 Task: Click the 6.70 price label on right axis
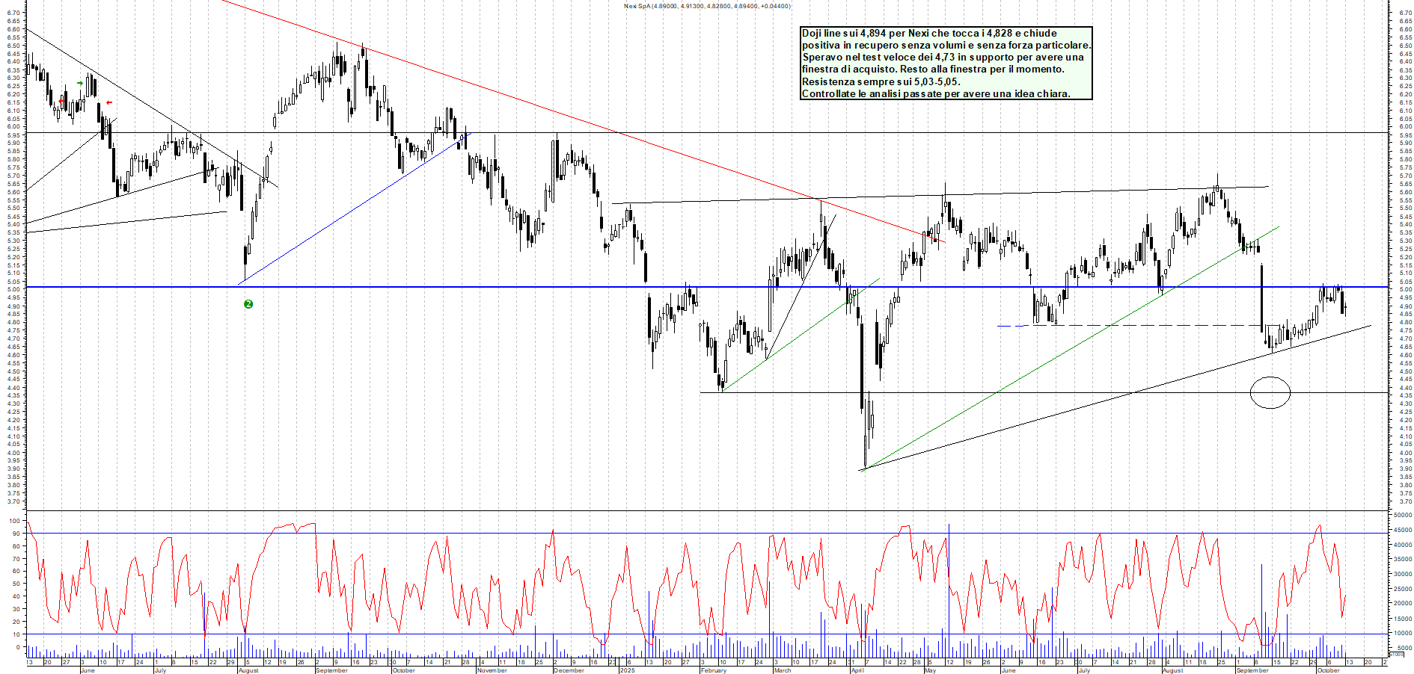(1405, 13)
